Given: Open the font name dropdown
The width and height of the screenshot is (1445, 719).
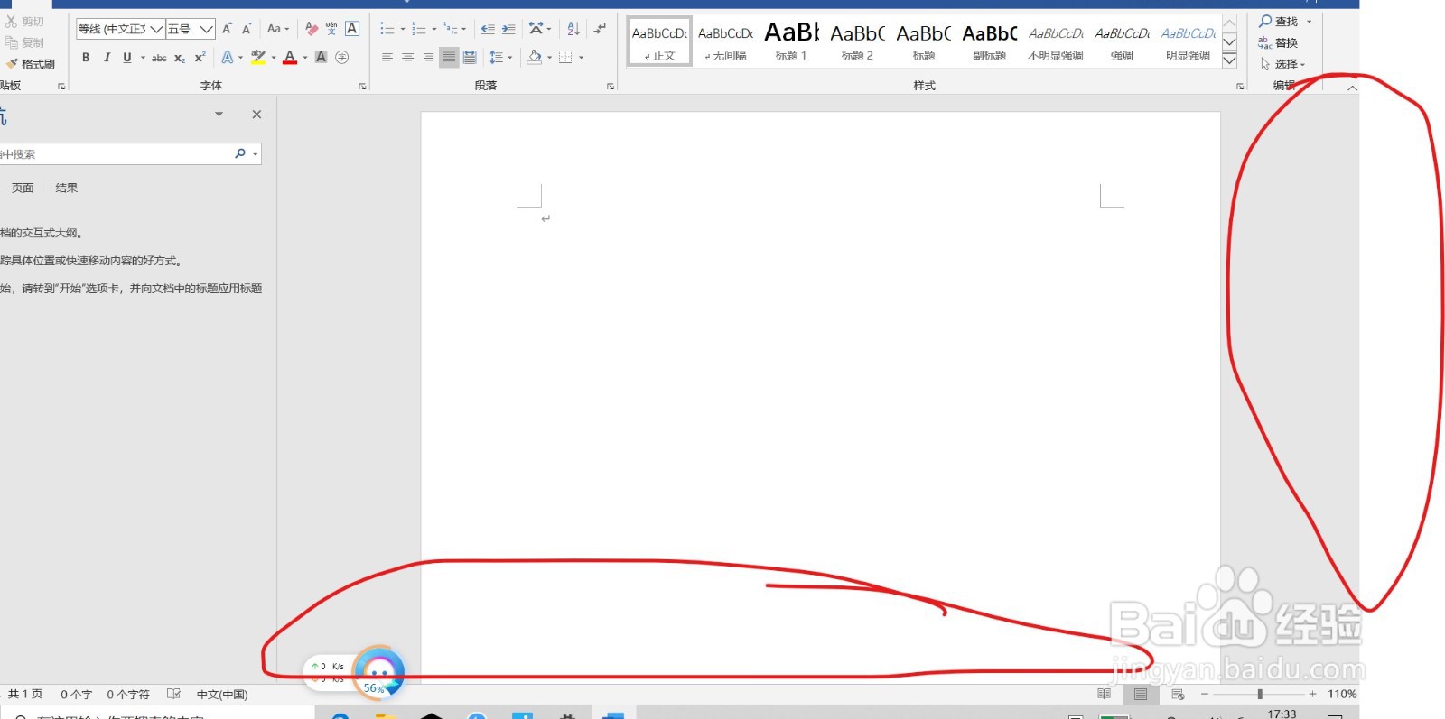Looking at the screenshot, I should click(x=156, y=29).
